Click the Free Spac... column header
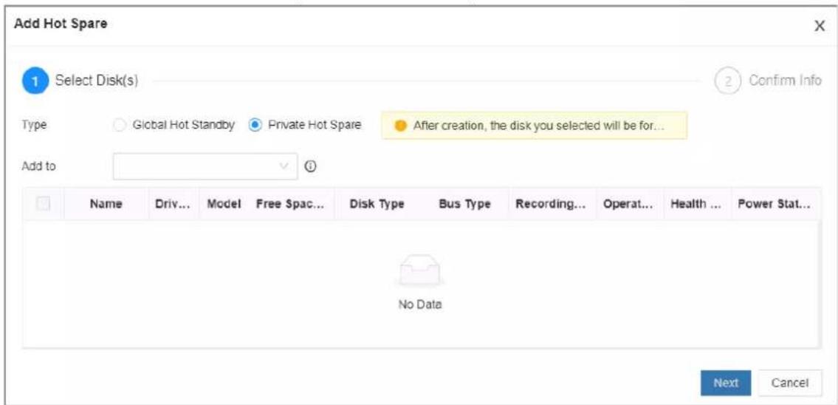838x405 pixels. [x=289, y=204]
